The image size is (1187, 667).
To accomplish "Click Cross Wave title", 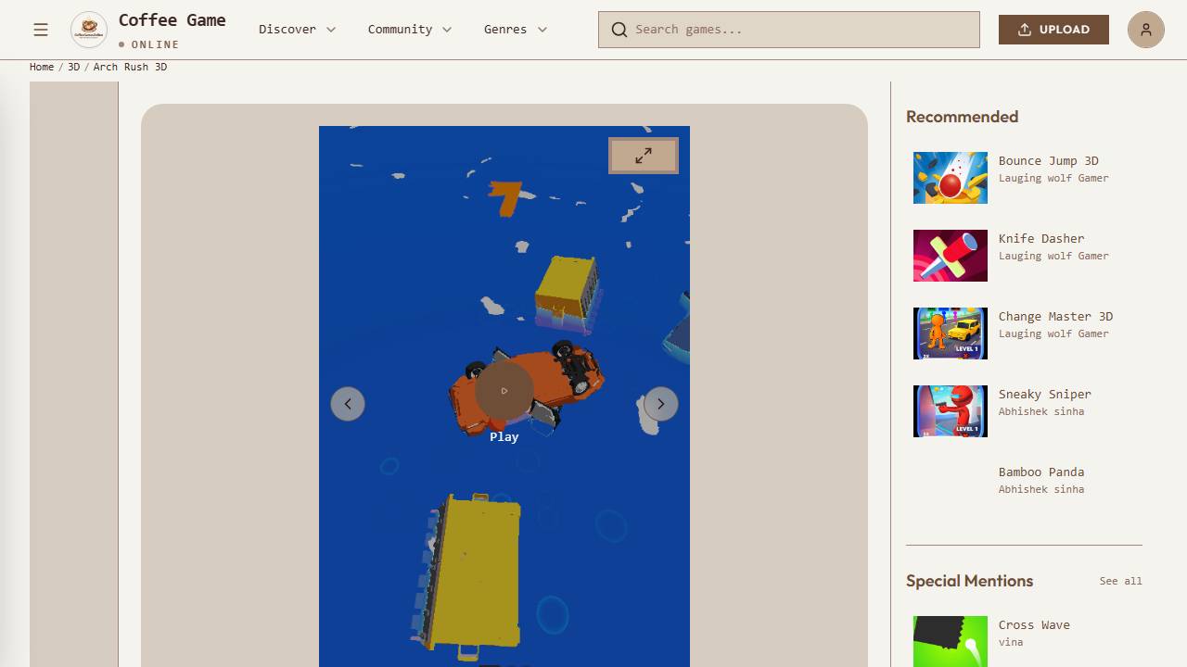I will pyautogui.click(x=1035, y=625).
